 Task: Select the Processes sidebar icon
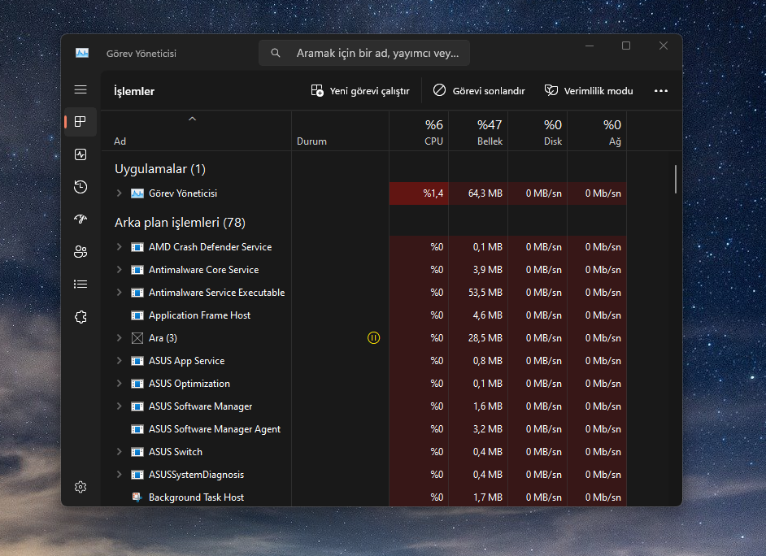[x=81, y=122]
